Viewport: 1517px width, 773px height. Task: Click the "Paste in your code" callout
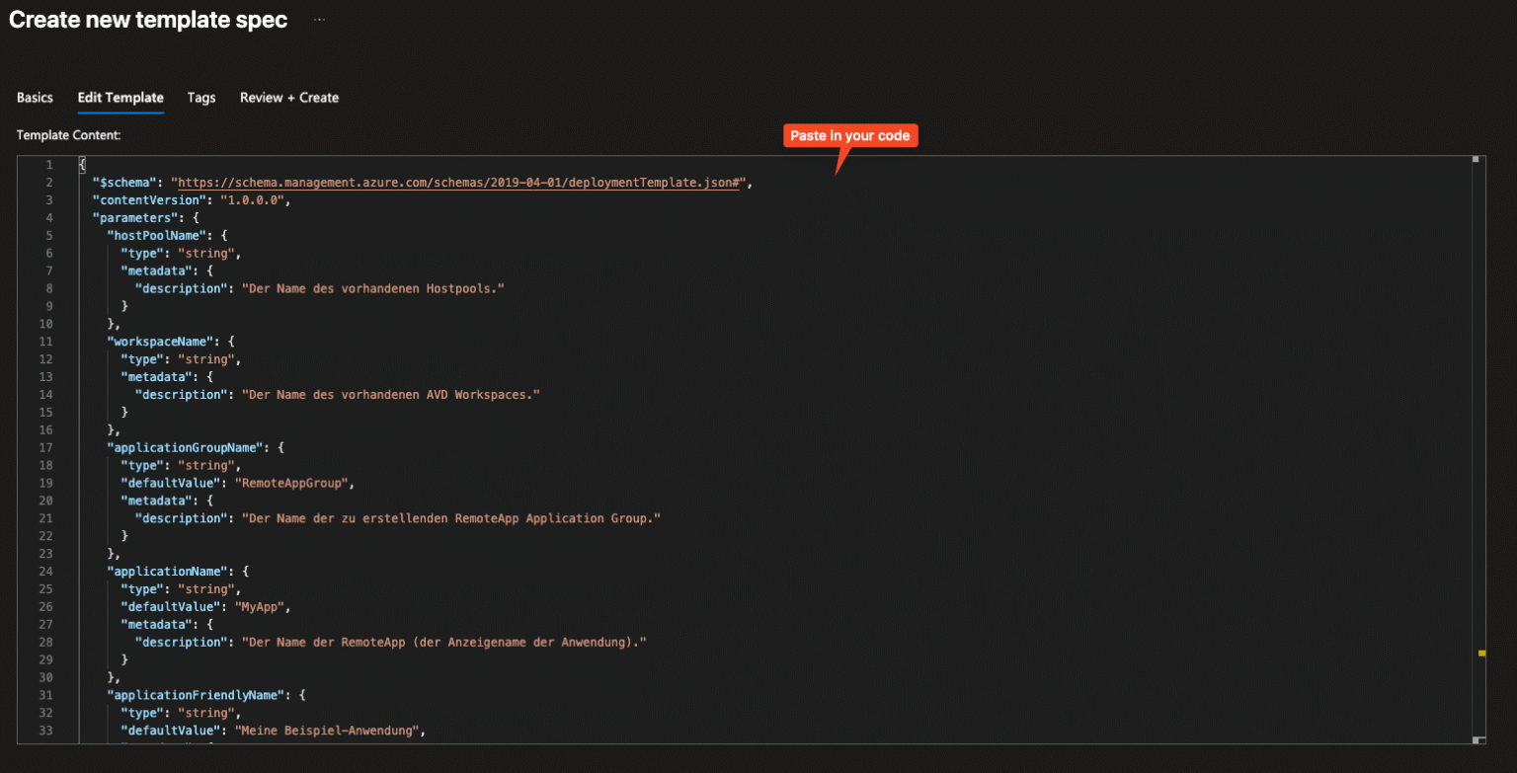pyautogui.click(x=849, y=135)
